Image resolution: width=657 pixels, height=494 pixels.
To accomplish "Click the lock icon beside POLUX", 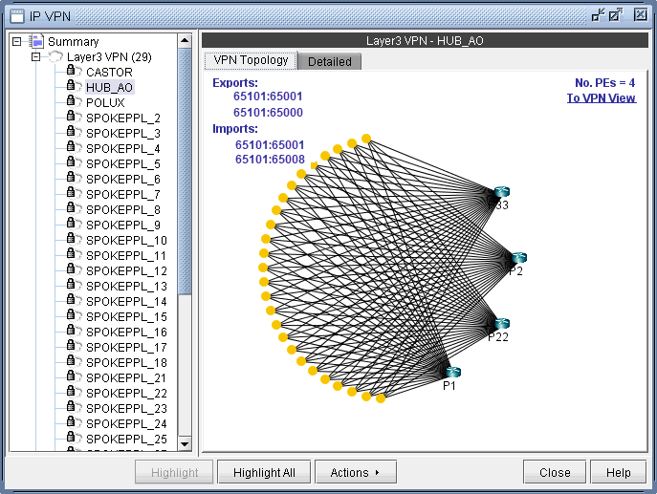I will click(x=72, y=102).
